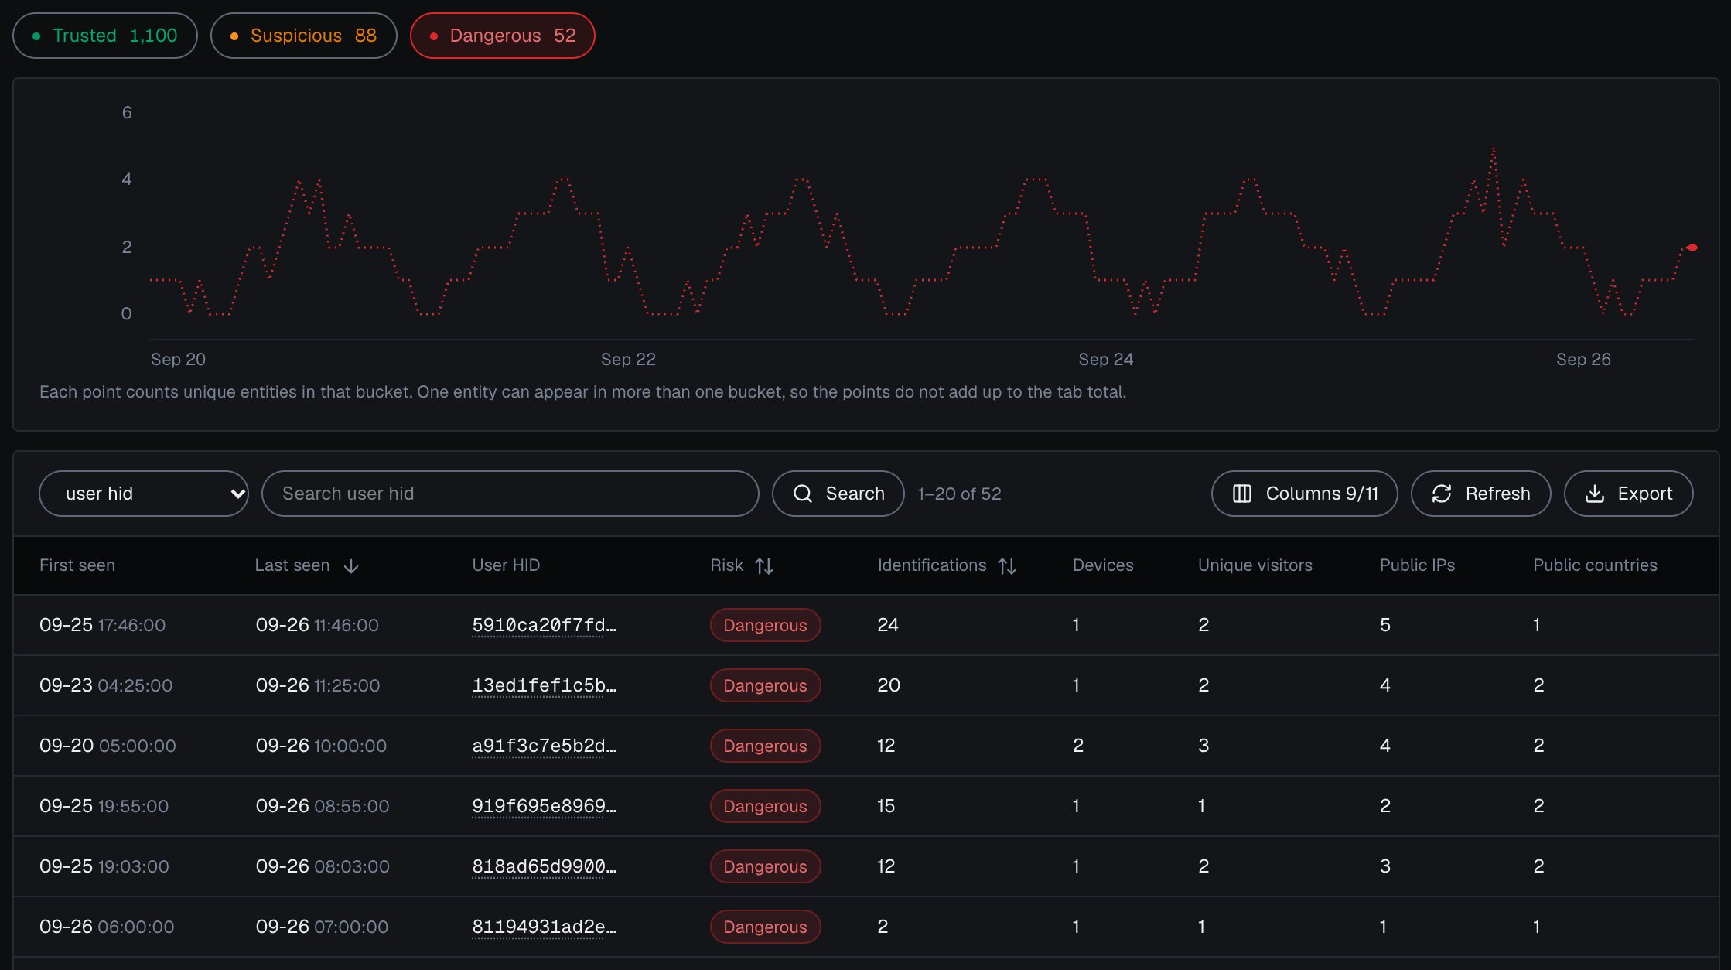Viewport: 1731px width, 970px height.
Task: Click the Devices column header
Action: tap(1103, 565)
